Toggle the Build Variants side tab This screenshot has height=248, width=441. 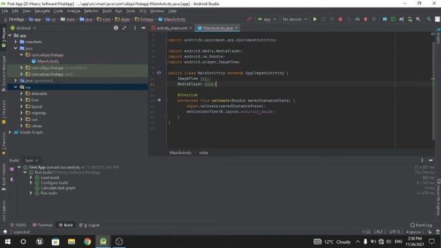pyautogui.click(x=3, y=177)
